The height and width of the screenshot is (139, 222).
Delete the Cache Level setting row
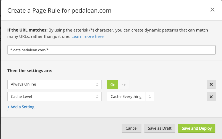pos(211,97)
